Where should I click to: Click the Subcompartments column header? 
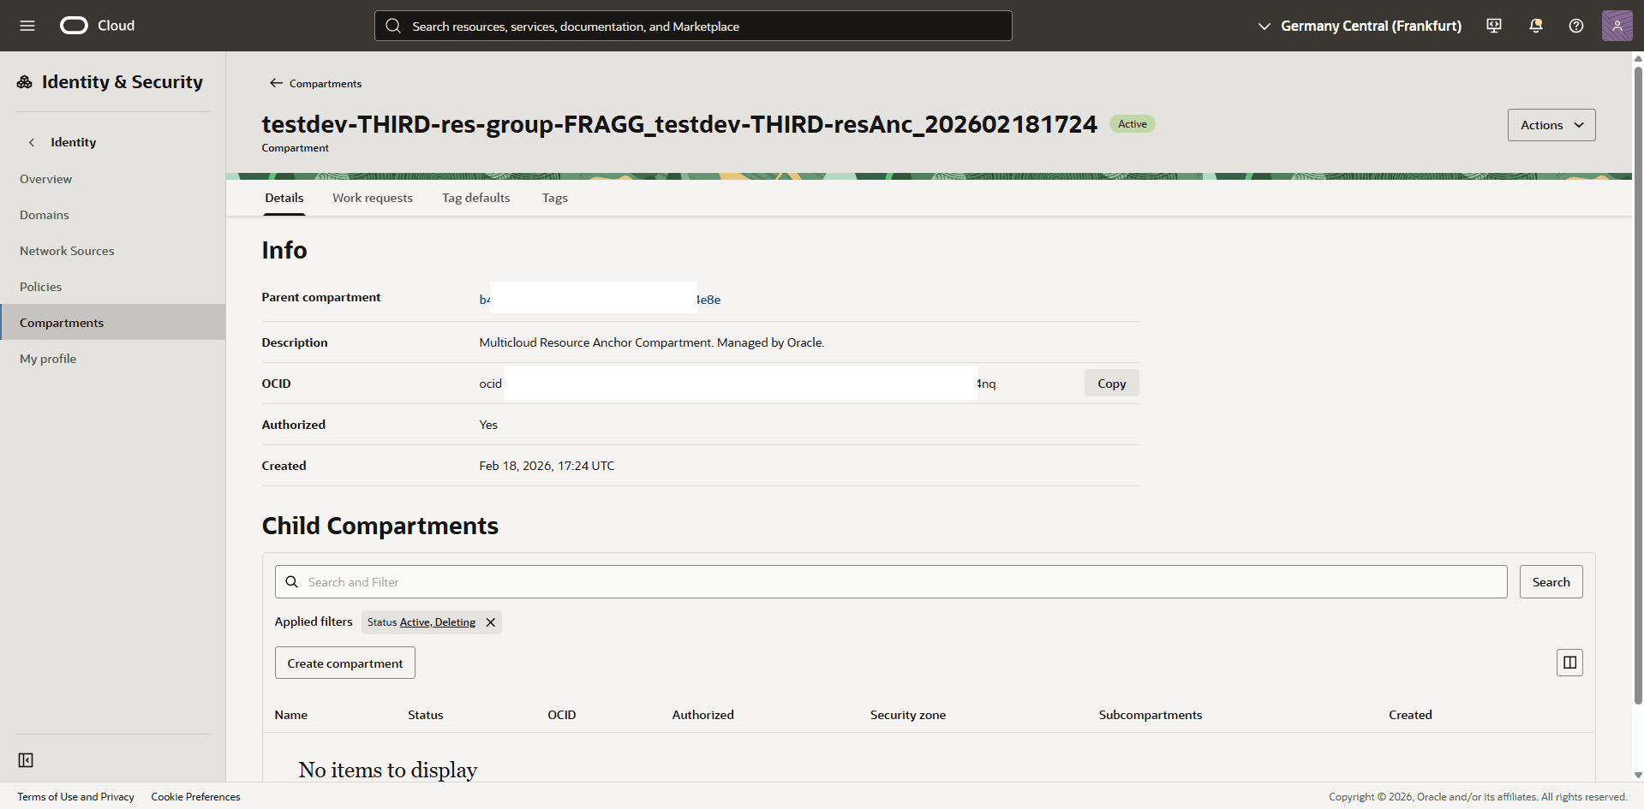tap(1151, 715)
